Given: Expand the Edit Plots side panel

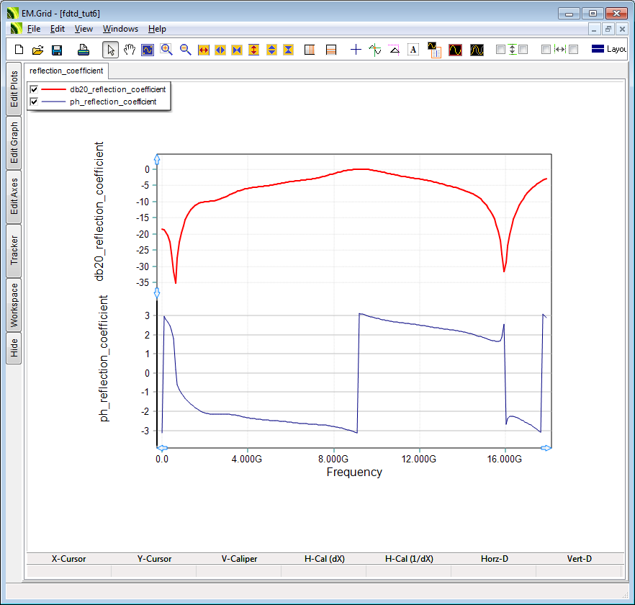Looking at the screenshot, I should 14,89.
